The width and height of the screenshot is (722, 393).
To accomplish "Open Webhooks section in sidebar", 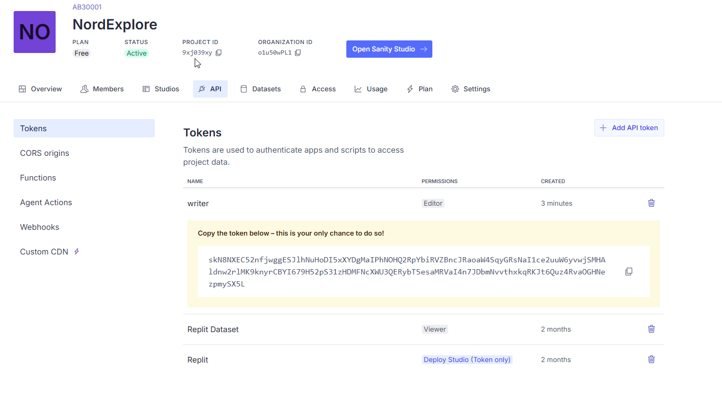I will pos(39,227).
